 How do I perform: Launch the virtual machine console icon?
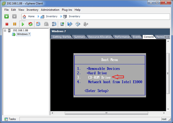click(x=62, y=24)
